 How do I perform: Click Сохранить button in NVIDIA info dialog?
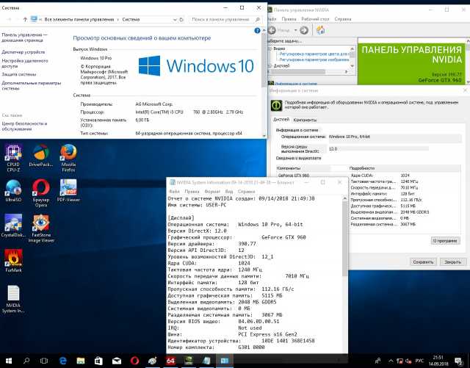click(423, 261)
